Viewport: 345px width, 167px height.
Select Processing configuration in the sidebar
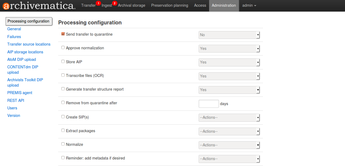click(28, 21)
